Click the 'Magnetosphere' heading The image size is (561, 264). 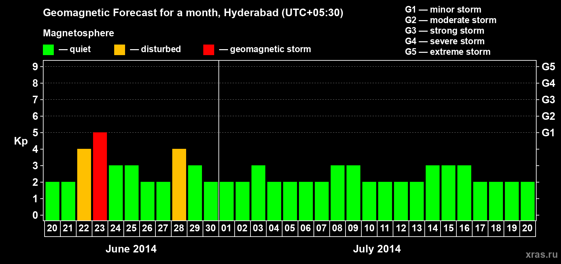pyautogui.click(x=79, y=33)
